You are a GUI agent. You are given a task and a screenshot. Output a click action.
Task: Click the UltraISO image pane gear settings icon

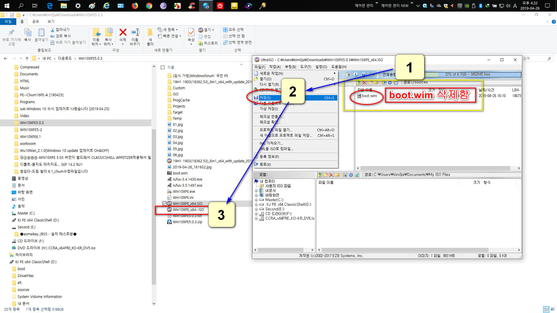pos(390,82)
